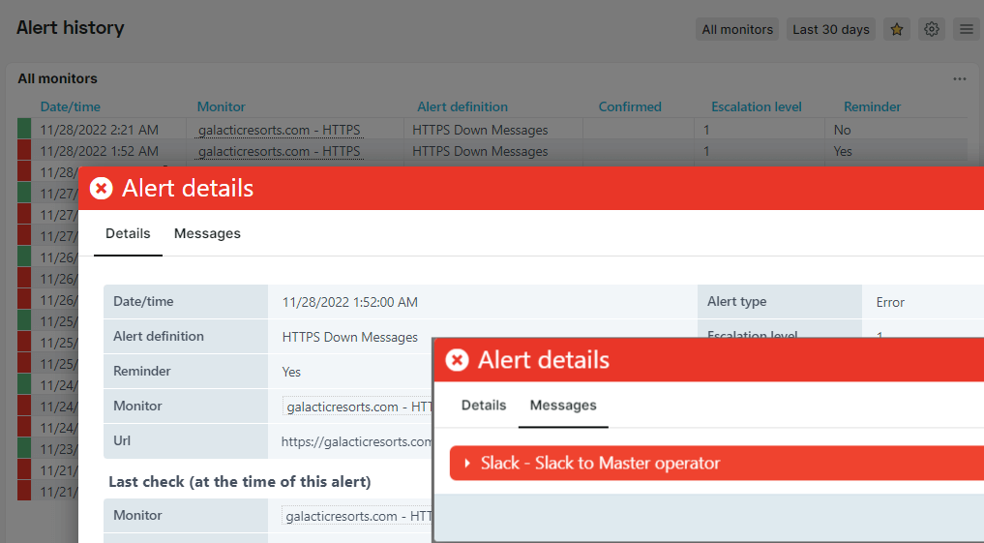Sort by the Confirmed column header
984x543 pixels.
pyautogui.click(x=630, y=106)
